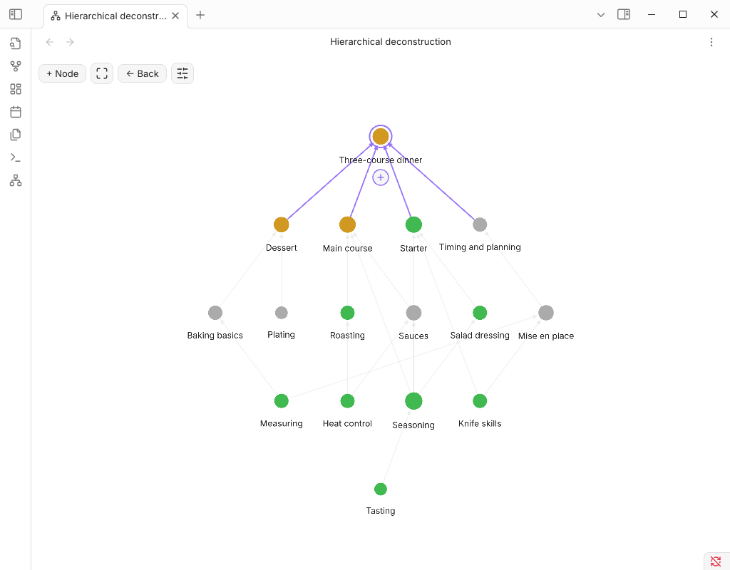
Task: Select the Timing and planning node
Action: [480, 224]
